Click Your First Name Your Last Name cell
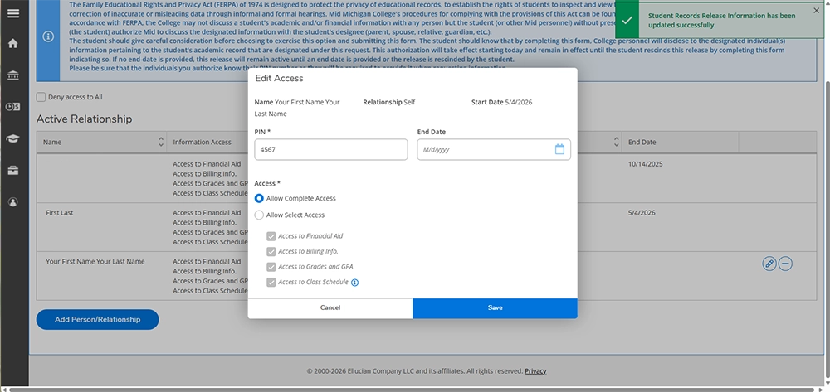Screen dimensions: 830x392 tap(95, 262)
